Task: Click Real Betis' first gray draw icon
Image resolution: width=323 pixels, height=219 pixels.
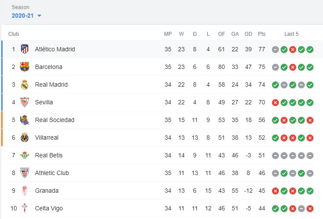Action: tap(275, 156)
